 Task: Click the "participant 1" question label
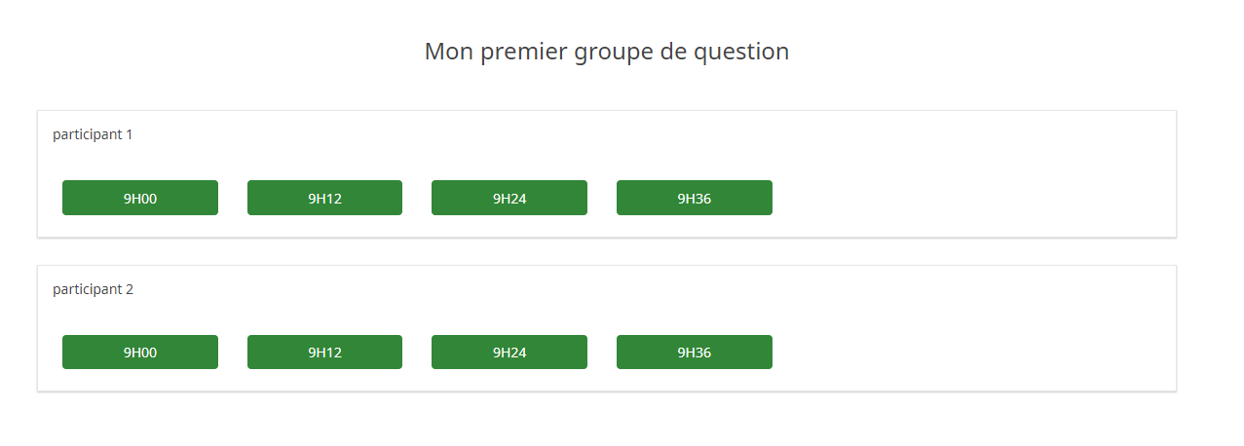tap(93, 134)
